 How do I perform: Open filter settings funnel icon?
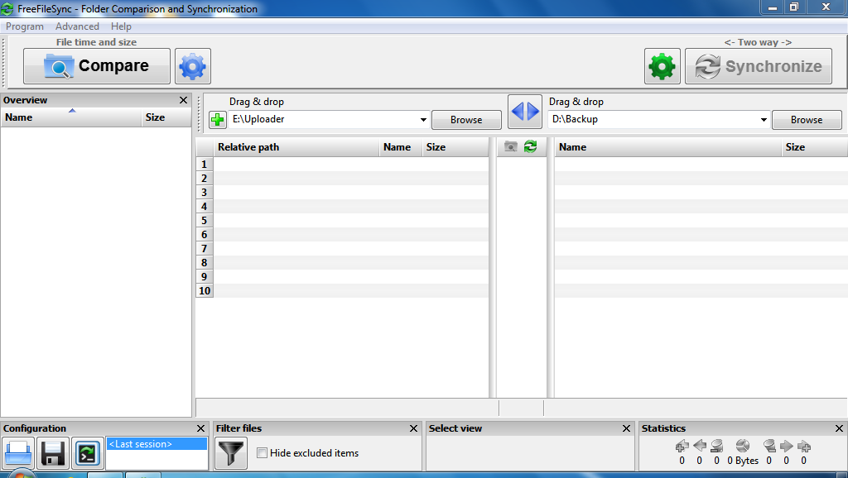click(x=231, y=453)
